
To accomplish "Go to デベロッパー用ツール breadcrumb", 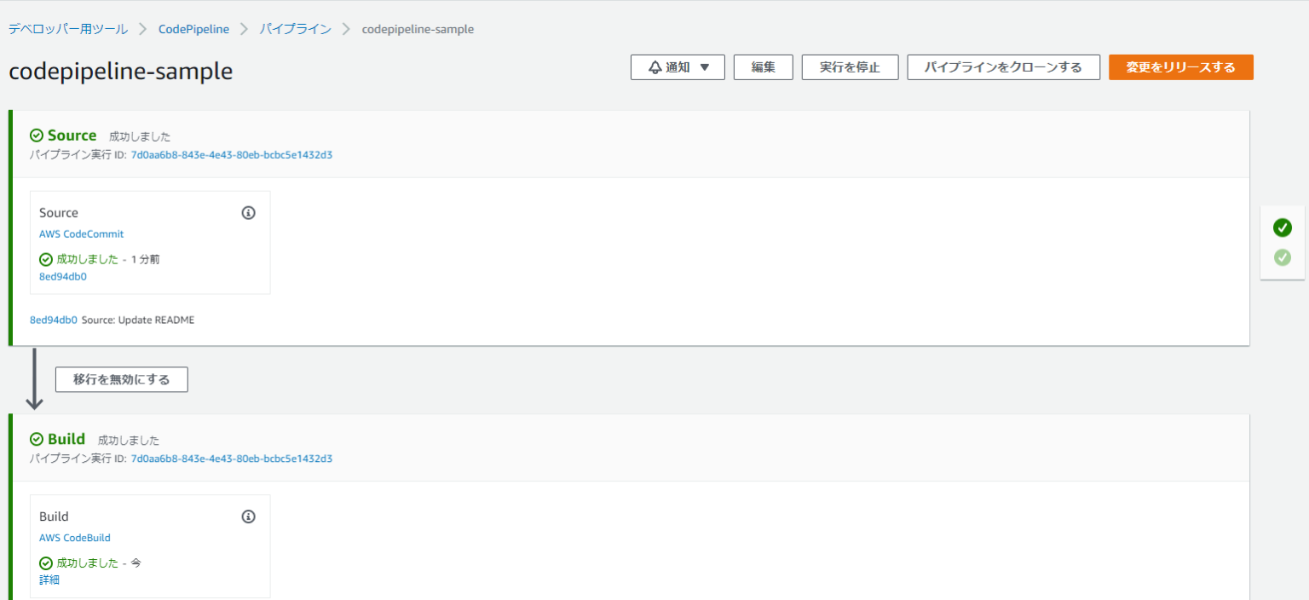I will [68, 29].
